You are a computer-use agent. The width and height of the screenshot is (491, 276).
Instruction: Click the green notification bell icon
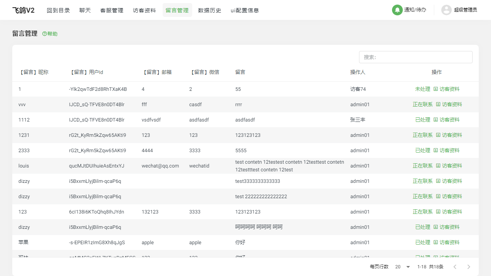pos(397,10)
